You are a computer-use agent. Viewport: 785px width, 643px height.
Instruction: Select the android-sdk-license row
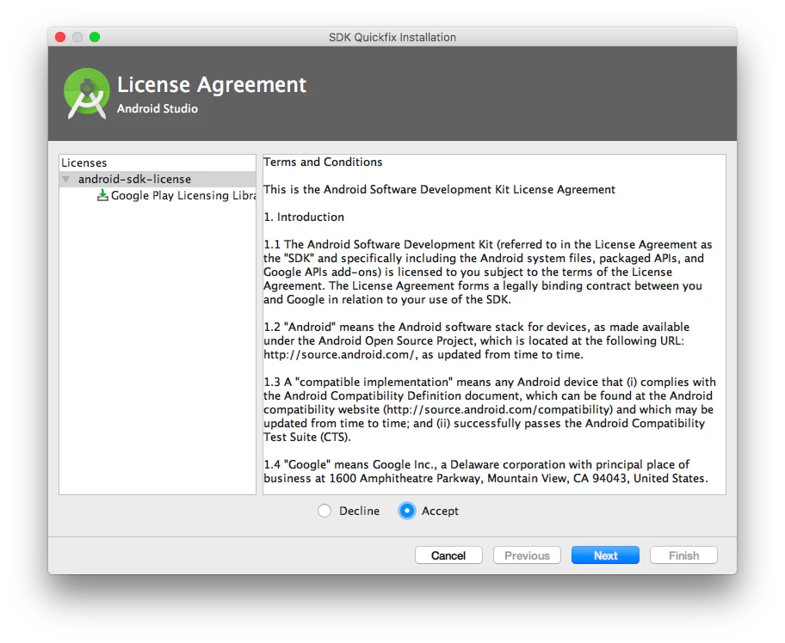coord(158,179)
